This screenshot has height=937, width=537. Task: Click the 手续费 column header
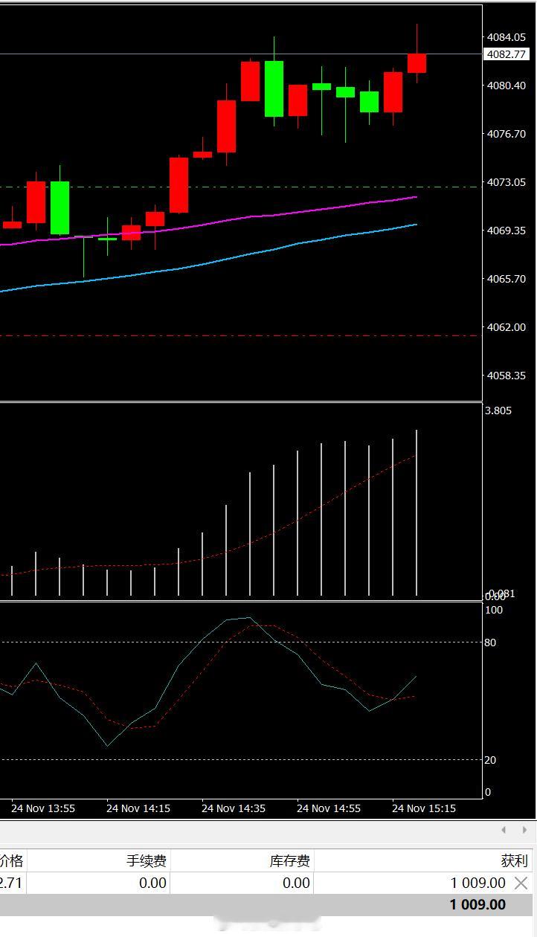pyautogui.click(x=147, y=861)
